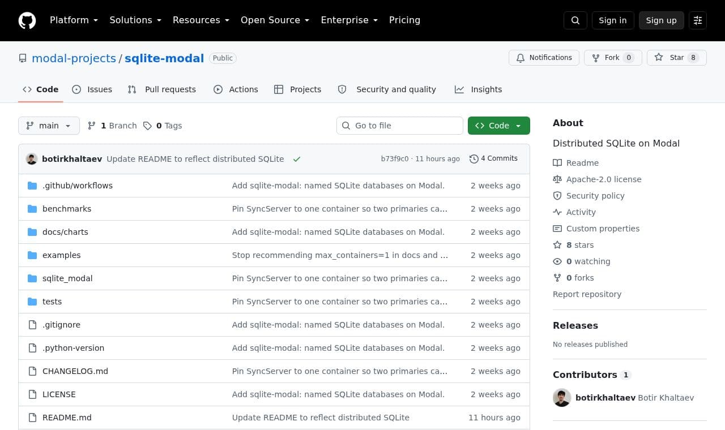
Task: Open the green Code dropdown button
Action: (x=499, y=126)
